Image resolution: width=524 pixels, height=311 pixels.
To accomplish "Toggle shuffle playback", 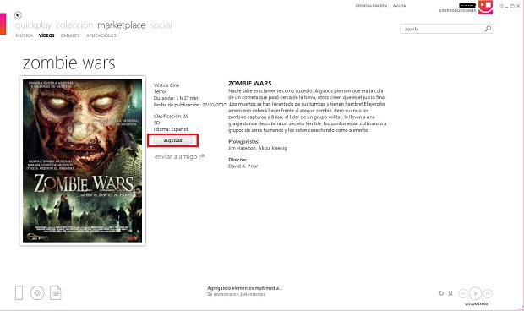I will pyautogui.click(x=450, y=293).
